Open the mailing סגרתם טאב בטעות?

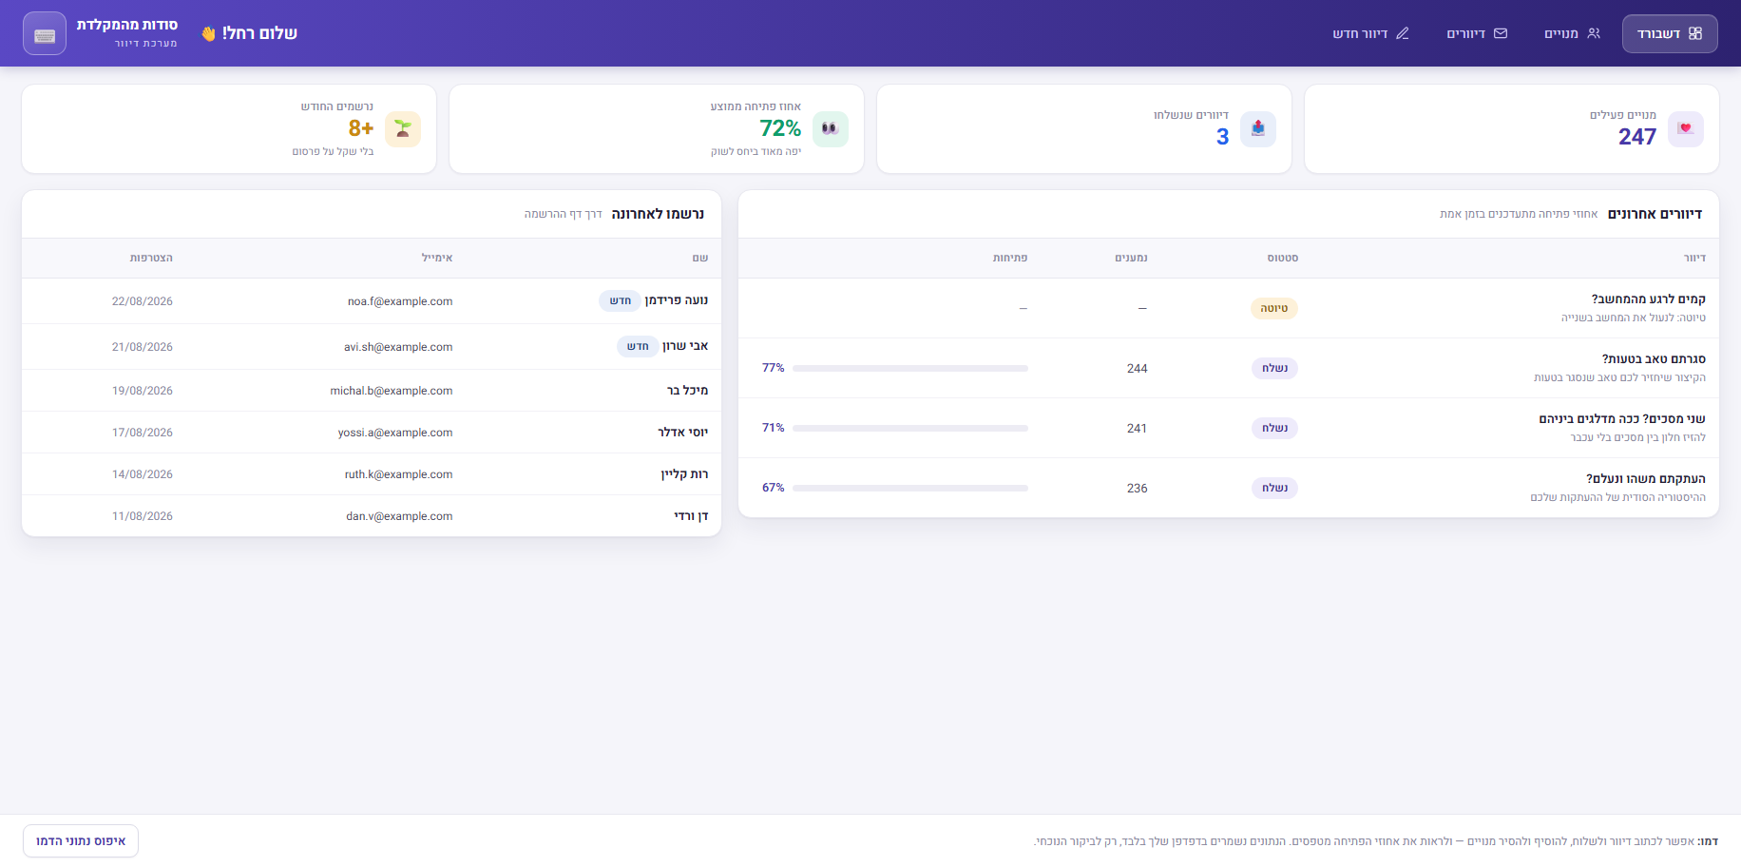[1654, 358]
